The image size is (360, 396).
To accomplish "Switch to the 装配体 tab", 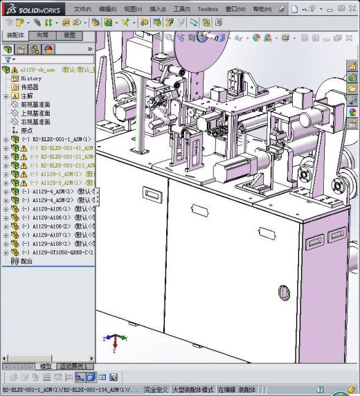I will click(x=15, y=35).
